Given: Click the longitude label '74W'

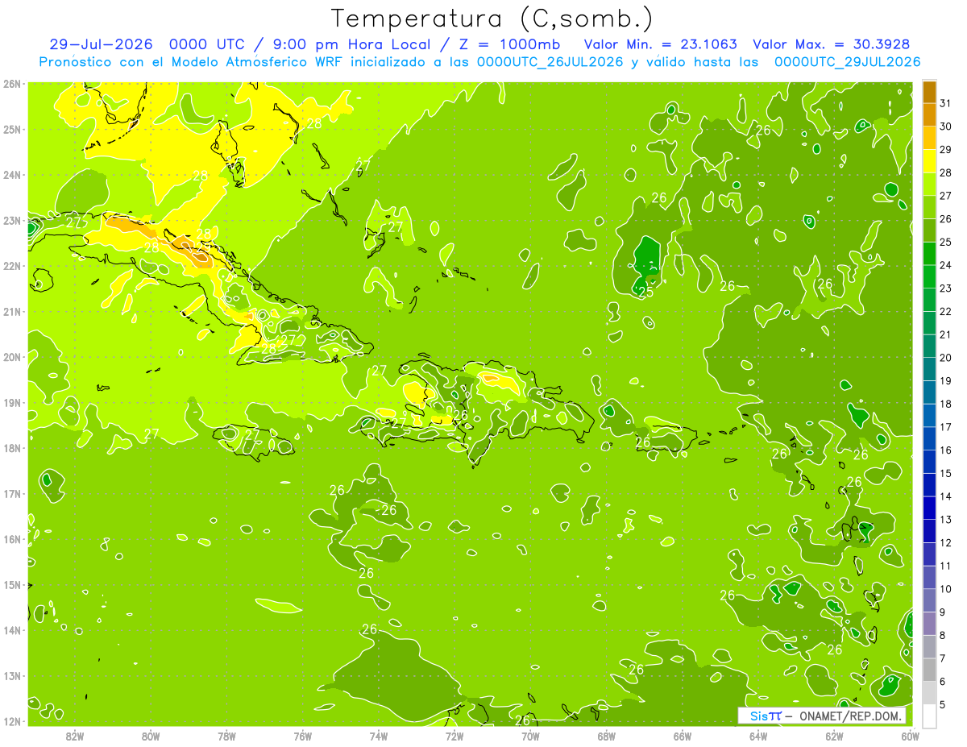Looking at the screenshot, I should click(379, 736).
